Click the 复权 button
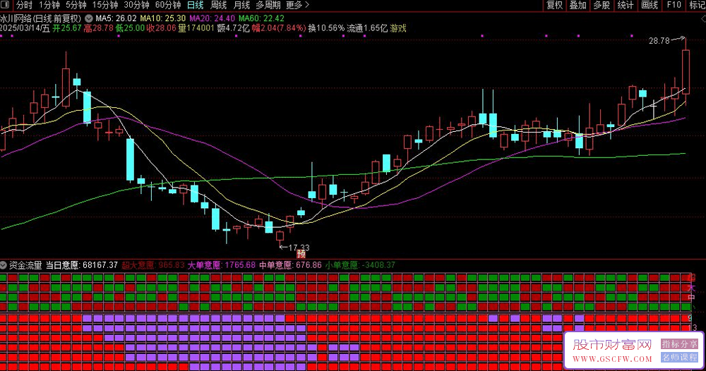Viewport: 706px width, 371px height. pyautogui.click(x=555, y=5)
